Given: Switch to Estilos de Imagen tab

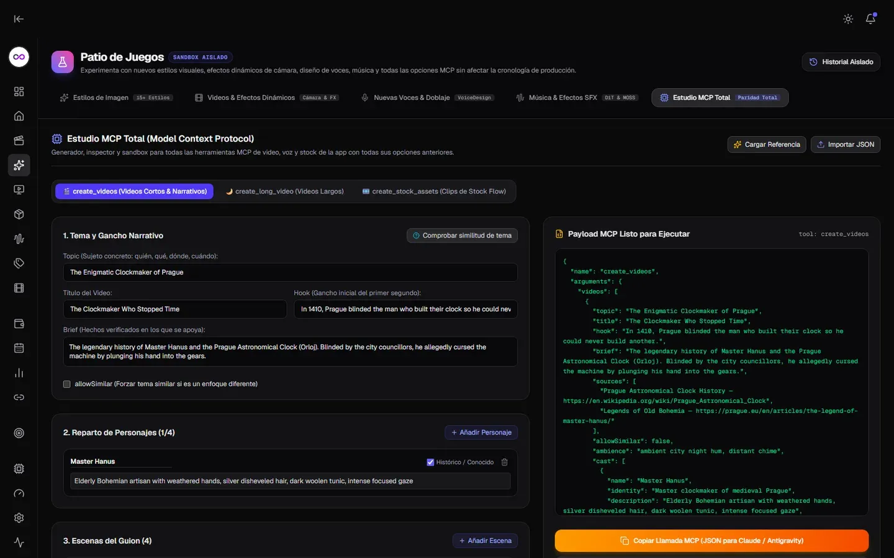Looking at the screenshot, I should 116,98.
